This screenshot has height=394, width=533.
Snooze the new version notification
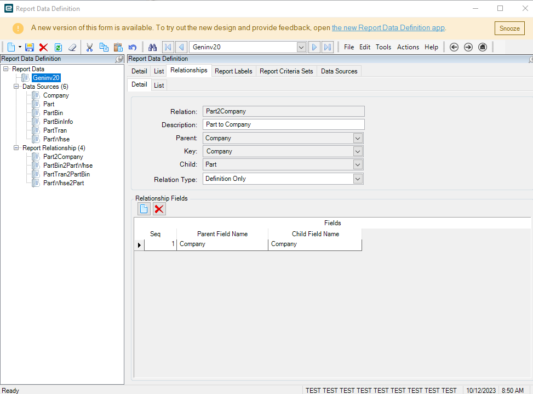pos(509,28)
